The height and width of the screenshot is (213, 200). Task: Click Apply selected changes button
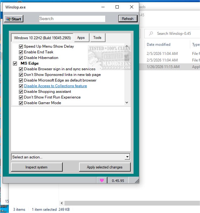(x=105, y=167)
